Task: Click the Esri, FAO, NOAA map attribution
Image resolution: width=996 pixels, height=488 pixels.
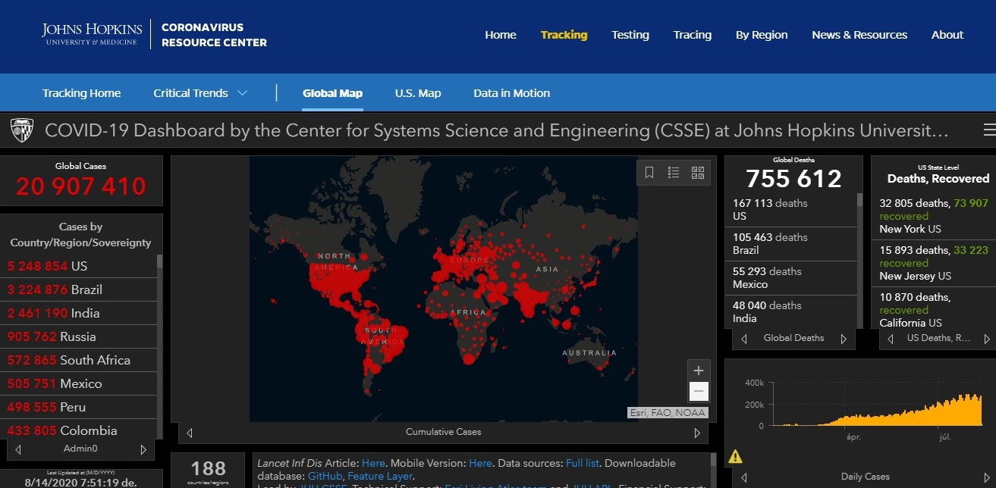Action: (668, 413)
